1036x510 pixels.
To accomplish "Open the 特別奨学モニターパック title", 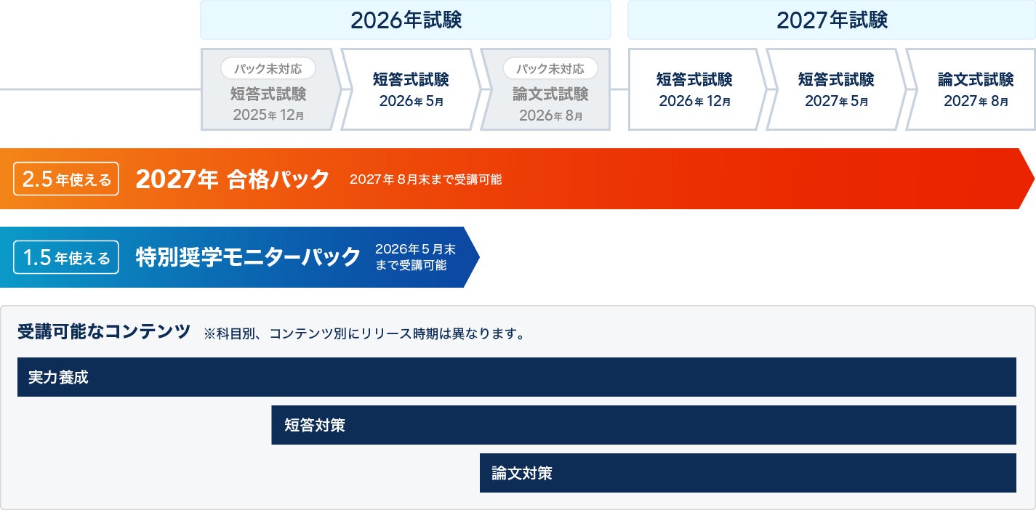I will point(248,257).
